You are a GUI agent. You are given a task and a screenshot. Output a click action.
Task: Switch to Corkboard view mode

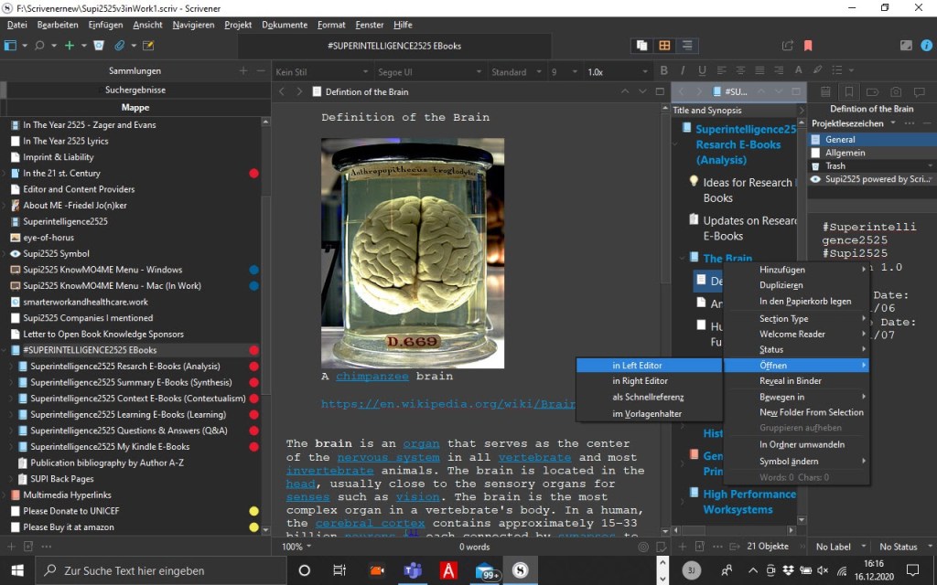coord(664,46)
